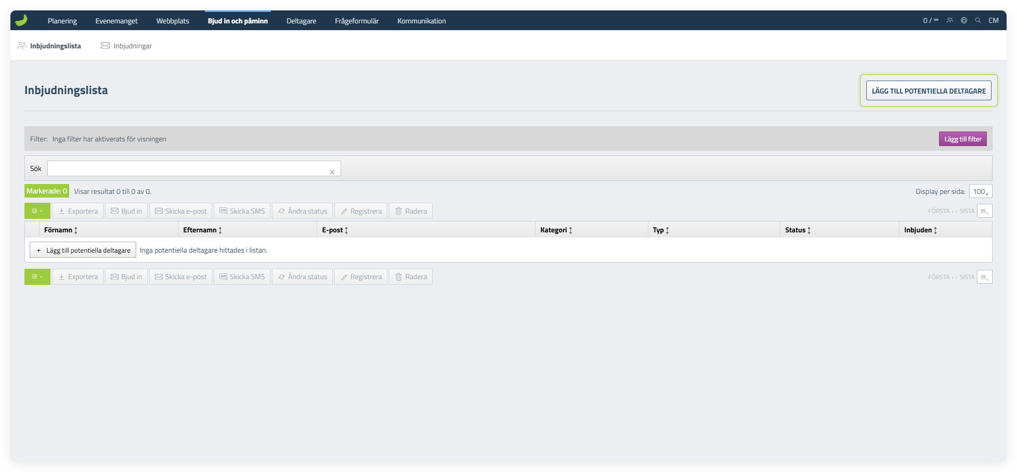Click the upper Registrera button
The width and height of the screenshot is (1017, 472).
(x=361, y=211)
